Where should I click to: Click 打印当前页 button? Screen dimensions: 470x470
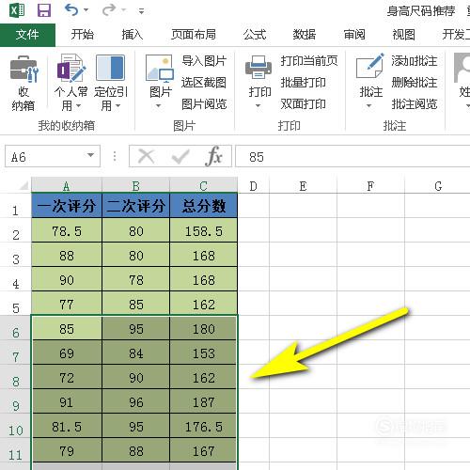pyautogui.click(x=309, y=60)
